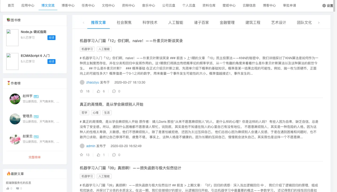The width and height of the screenshot is (337, 192).
Task: Like the 真正的高情商 article with thumbs-up
Action: tap(99, 155)
